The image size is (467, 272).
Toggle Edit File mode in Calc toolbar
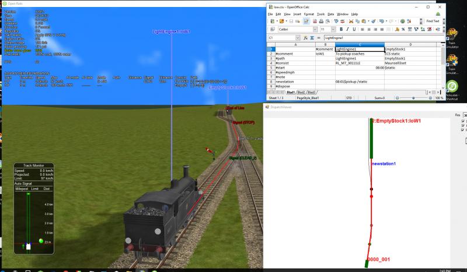pyautogui.click(x=306, y=21)
